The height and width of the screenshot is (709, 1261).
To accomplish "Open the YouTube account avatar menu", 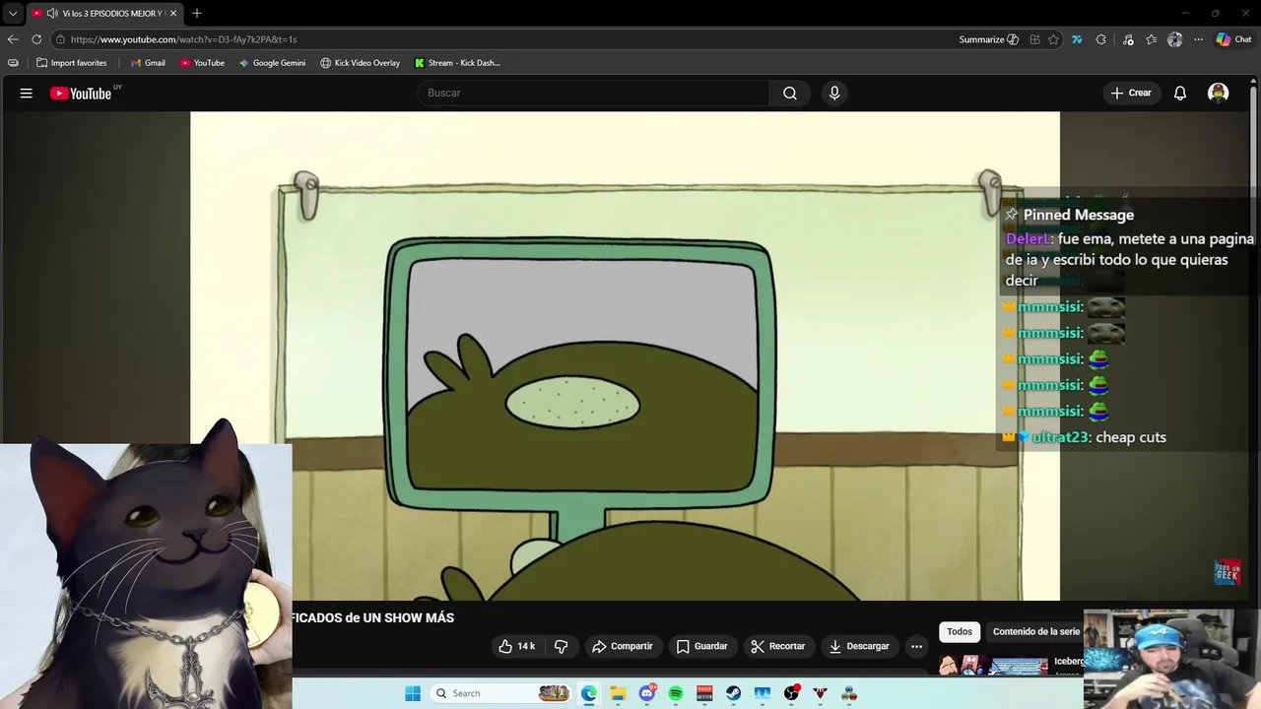I will (1219, 94).
